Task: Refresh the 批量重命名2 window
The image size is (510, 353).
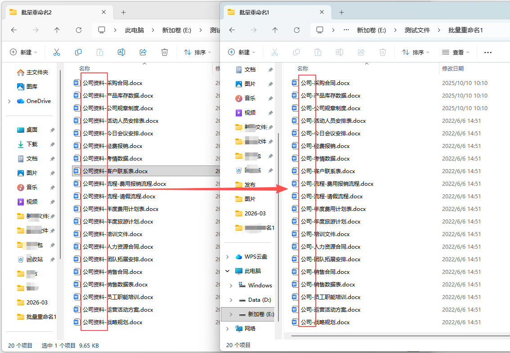Action: [79, 30]
